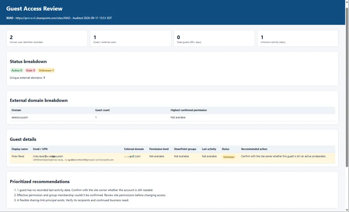Click the Last activity column header
This screenshot has height=212, width=349.
click(209, 149)
